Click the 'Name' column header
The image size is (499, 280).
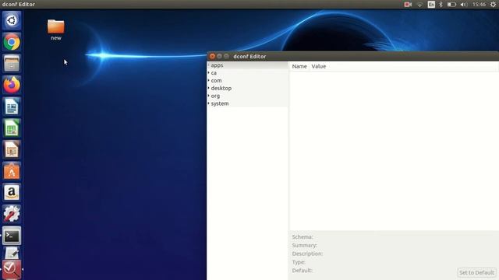pyautogui.click(x=299, y=66)
